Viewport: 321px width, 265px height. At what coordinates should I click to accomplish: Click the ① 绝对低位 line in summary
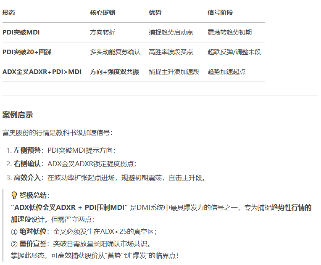[83, 232]
